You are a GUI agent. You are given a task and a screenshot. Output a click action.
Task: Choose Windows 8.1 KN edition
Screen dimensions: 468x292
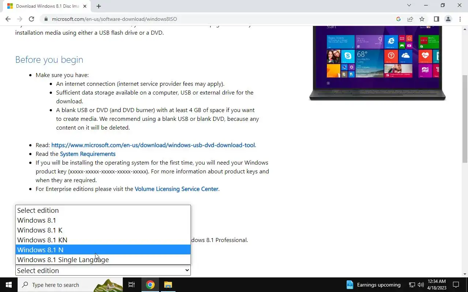pos(103,240)
